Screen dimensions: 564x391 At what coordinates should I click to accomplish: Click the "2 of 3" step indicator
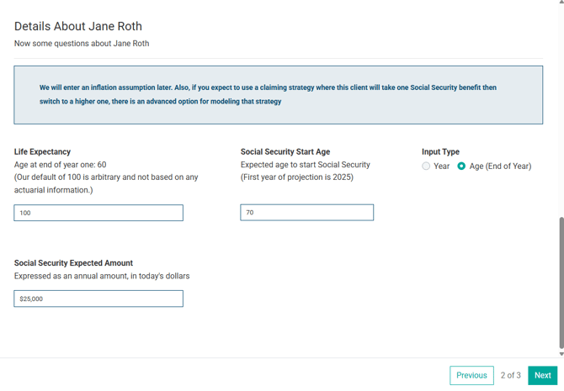coord(510,375)
